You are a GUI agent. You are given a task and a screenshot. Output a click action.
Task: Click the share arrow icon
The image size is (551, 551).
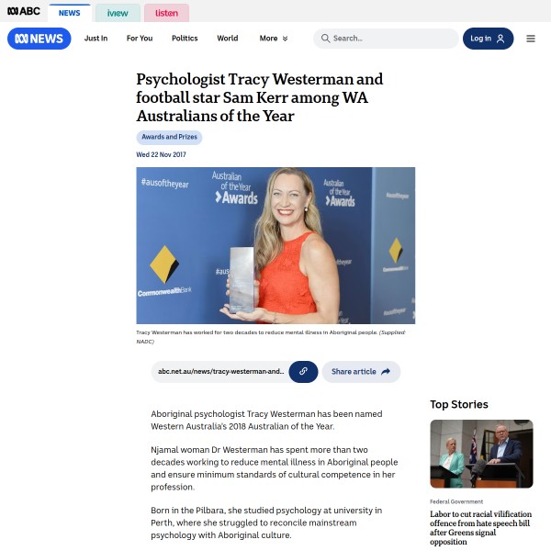pyautogui.click(x=386, y=371)
